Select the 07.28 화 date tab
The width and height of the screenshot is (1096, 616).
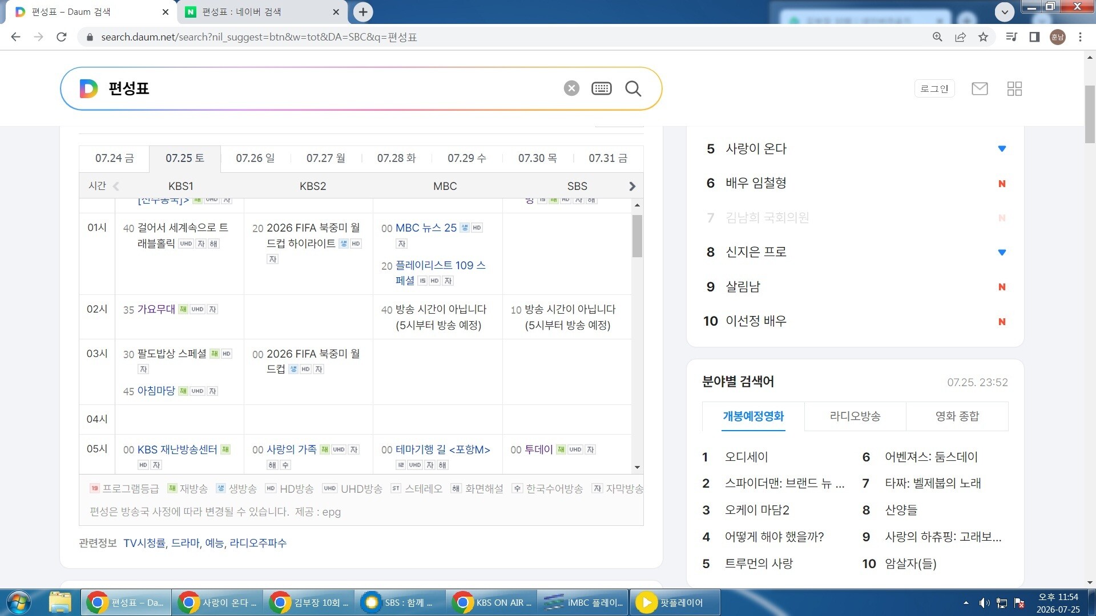396,158
